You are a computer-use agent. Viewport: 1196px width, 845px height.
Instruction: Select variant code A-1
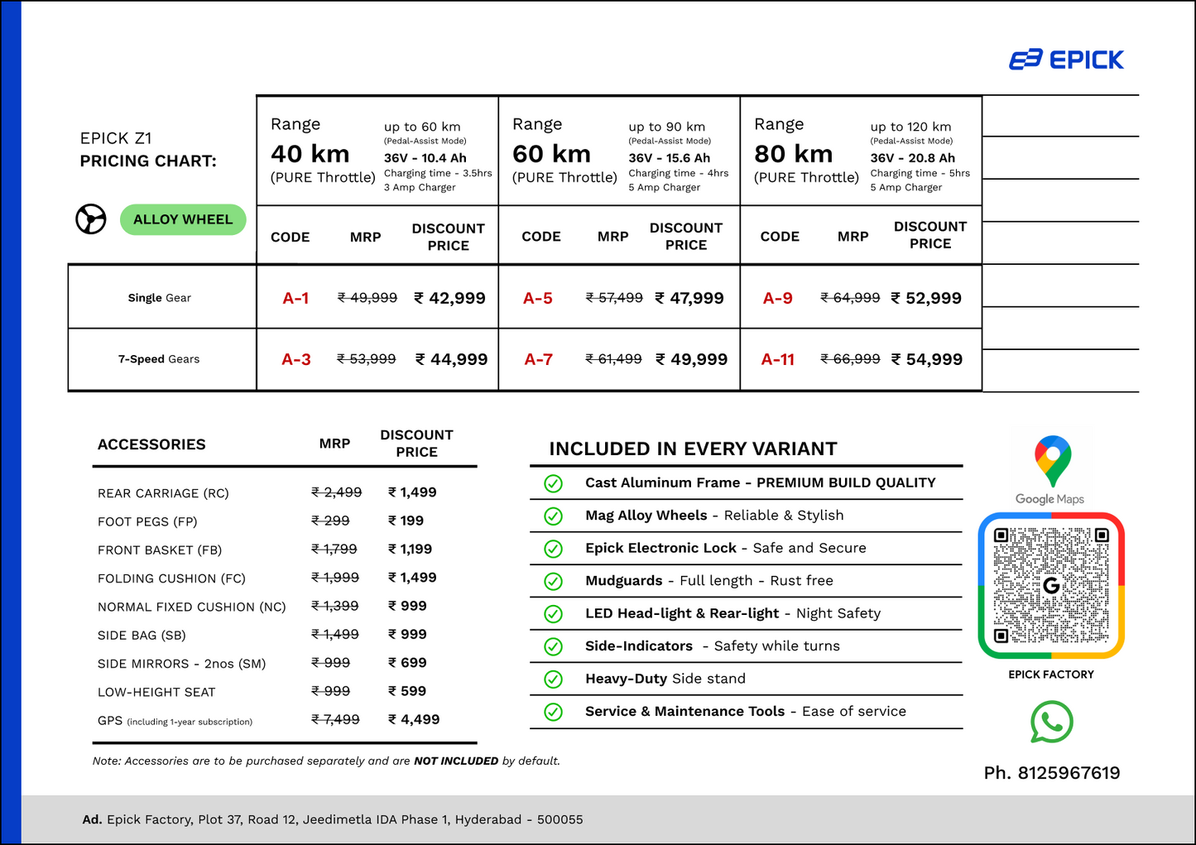pos(295,298)
